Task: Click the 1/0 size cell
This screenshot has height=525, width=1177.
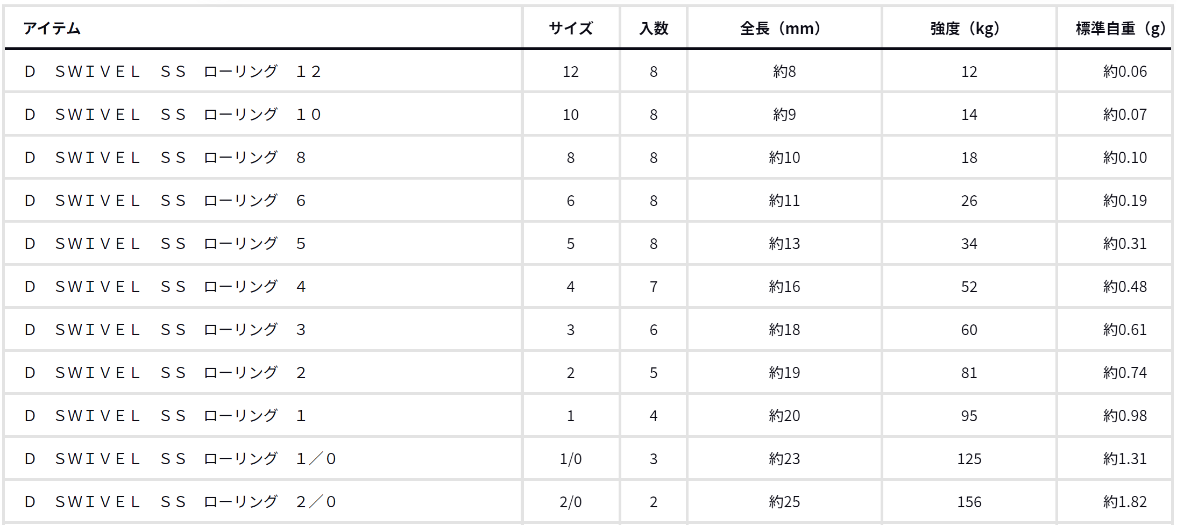Action: [571, 459]
